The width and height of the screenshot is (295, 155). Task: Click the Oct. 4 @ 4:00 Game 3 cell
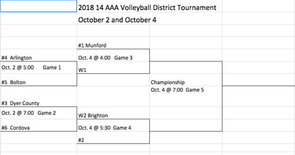113,55
